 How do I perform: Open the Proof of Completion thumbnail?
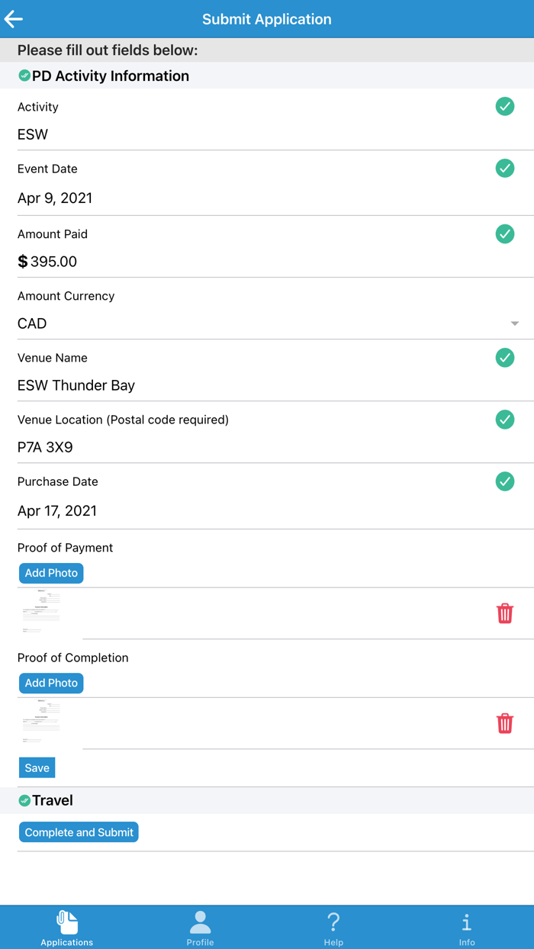41,723
